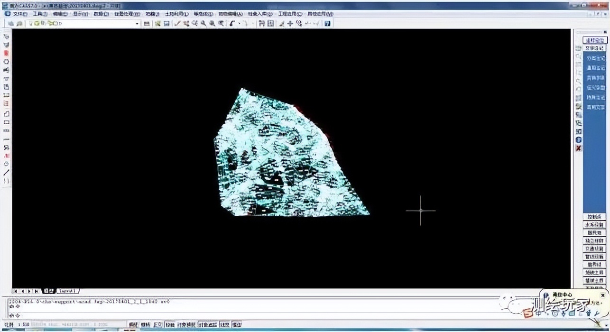Close the notification balloon popup
Image resolution: width=610 pixels, height=332 pixels.
602,295
